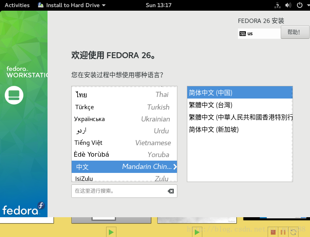Choose 繁體中文 (台灣) locale
This screenshot has height=237, width=310.
tap(240, 105)
